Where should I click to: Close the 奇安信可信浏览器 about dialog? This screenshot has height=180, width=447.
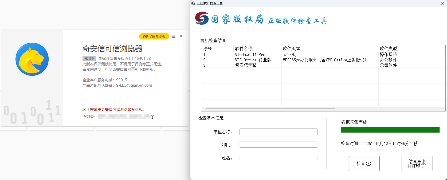click(x=181, y=36)
